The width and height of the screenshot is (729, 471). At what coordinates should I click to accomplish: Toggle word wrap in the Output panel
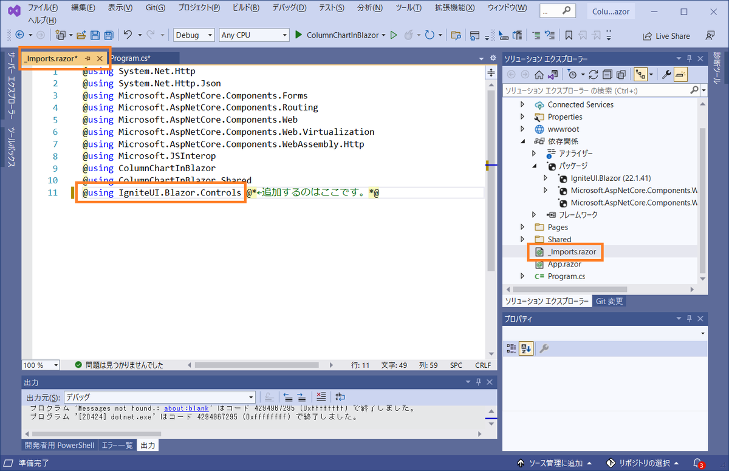(x=341, y=397)
